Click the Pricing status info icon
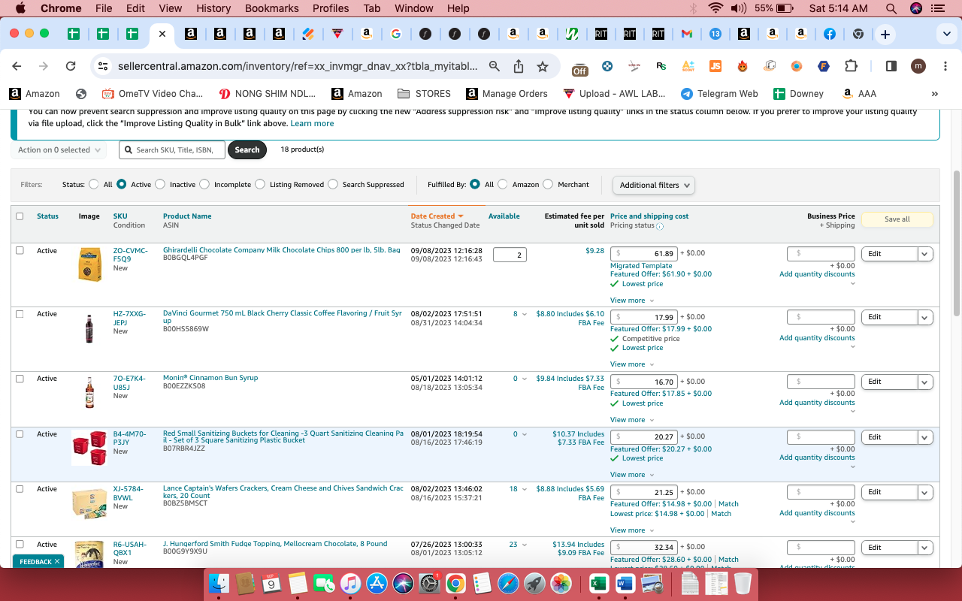 [x=660, y=226]
